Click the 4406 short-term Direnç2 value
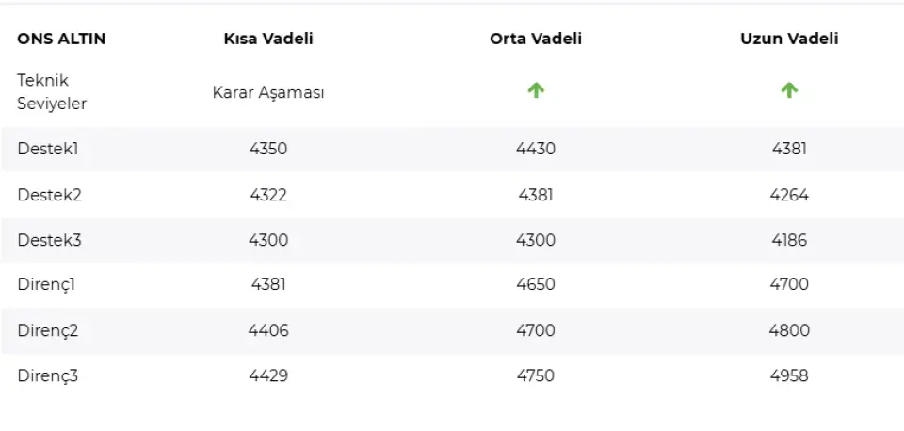 coord(268,330)
